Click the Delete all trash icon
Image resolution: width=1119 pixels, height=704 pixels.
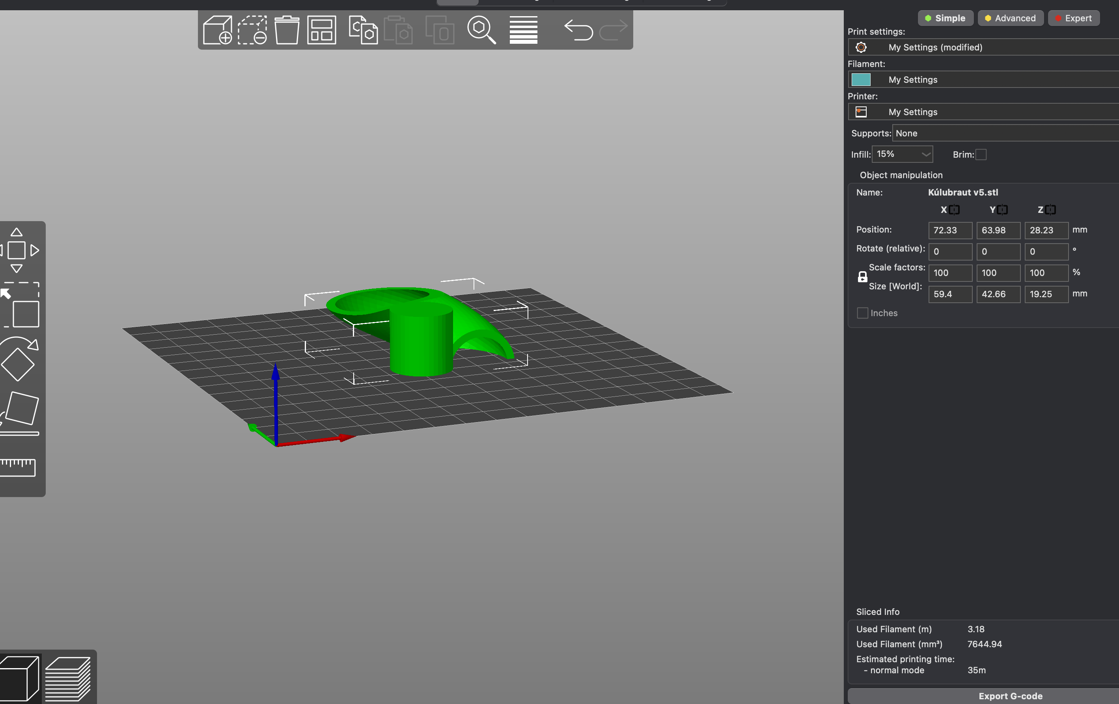tap(287, 30)
